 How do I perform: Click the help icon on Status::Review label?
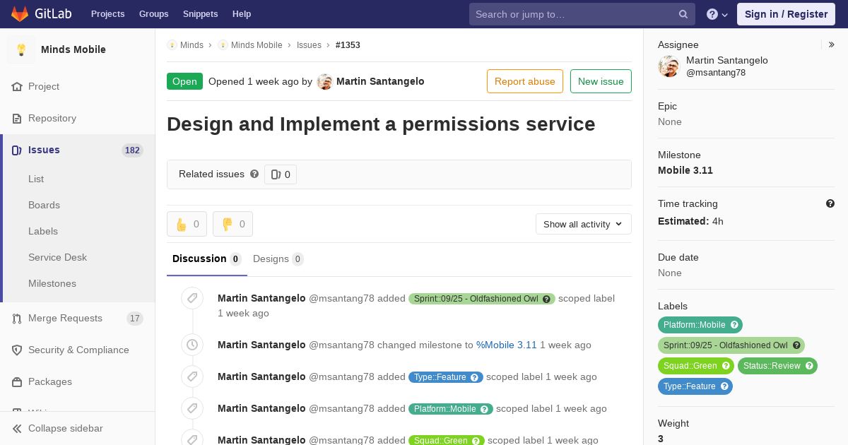(809, 366)
